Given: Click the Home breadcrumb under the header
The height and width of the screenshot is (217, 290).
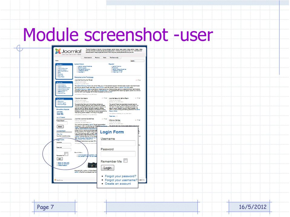Looking at the screenshot, I should pyautogui.click(x=57, y=61).
